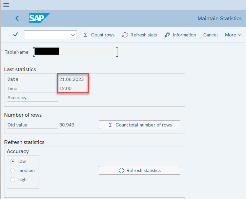The image size is (246, 199).
Task: Open the hamburger menu icon
Action: tap(6, 5)
